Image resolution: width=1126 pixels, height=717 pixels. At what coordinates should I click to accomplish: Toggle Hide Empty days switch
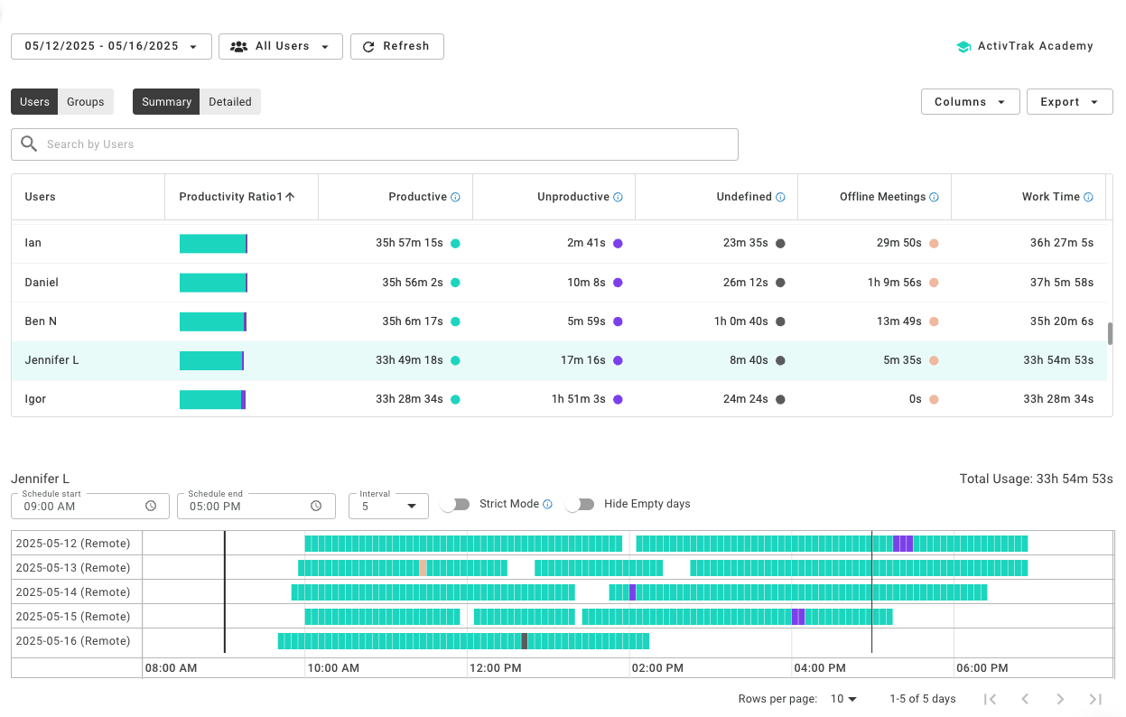click(580, 504)
